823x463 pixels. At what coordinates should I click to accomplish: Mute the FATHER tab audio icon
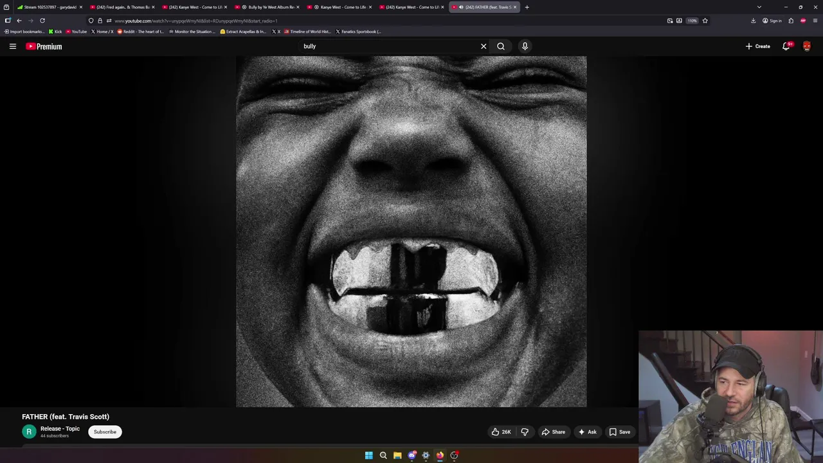(x=461, y=7)
